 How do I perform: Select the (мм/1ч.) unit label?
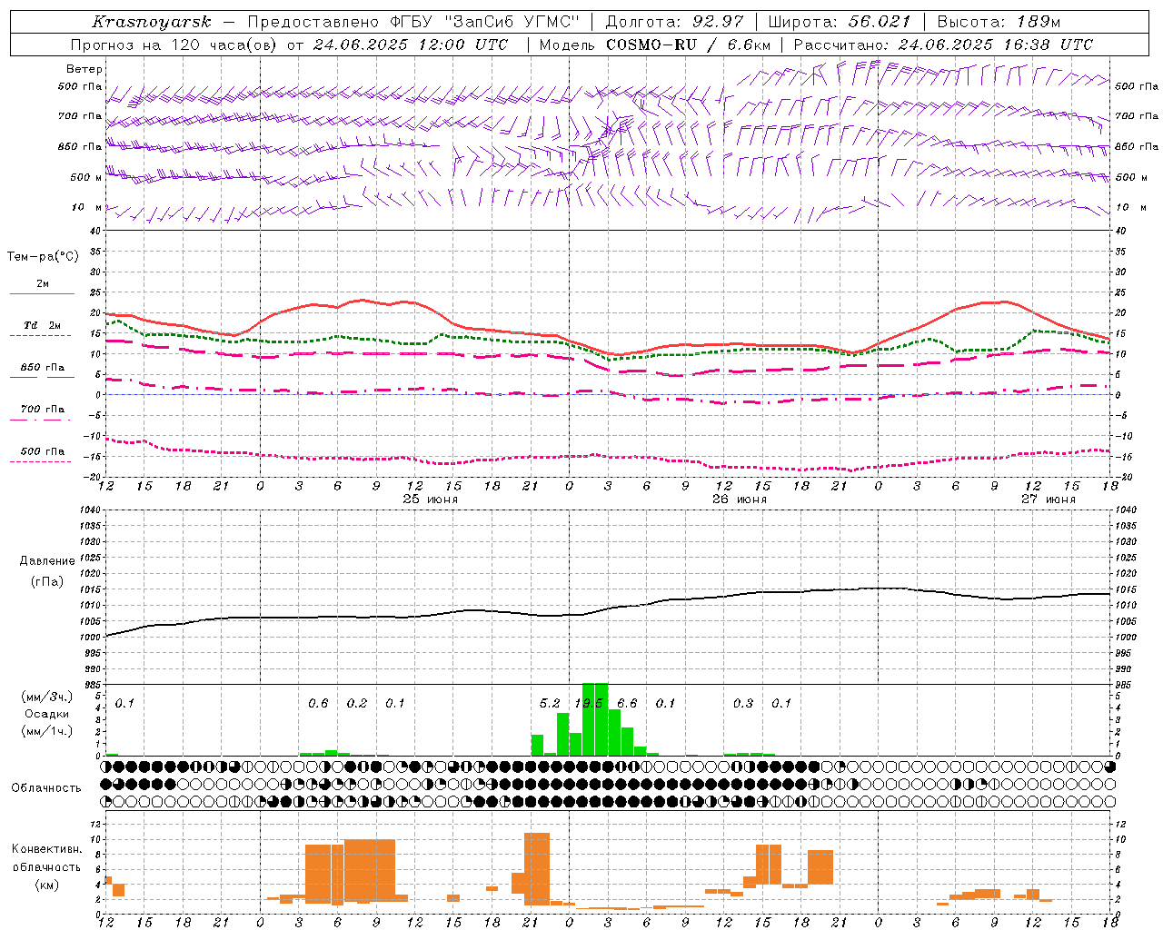pos(47,731)
